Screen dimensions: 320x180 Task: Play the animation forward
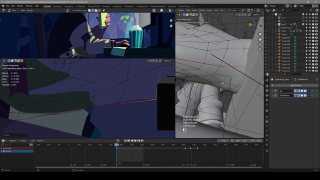pos(135,141)
